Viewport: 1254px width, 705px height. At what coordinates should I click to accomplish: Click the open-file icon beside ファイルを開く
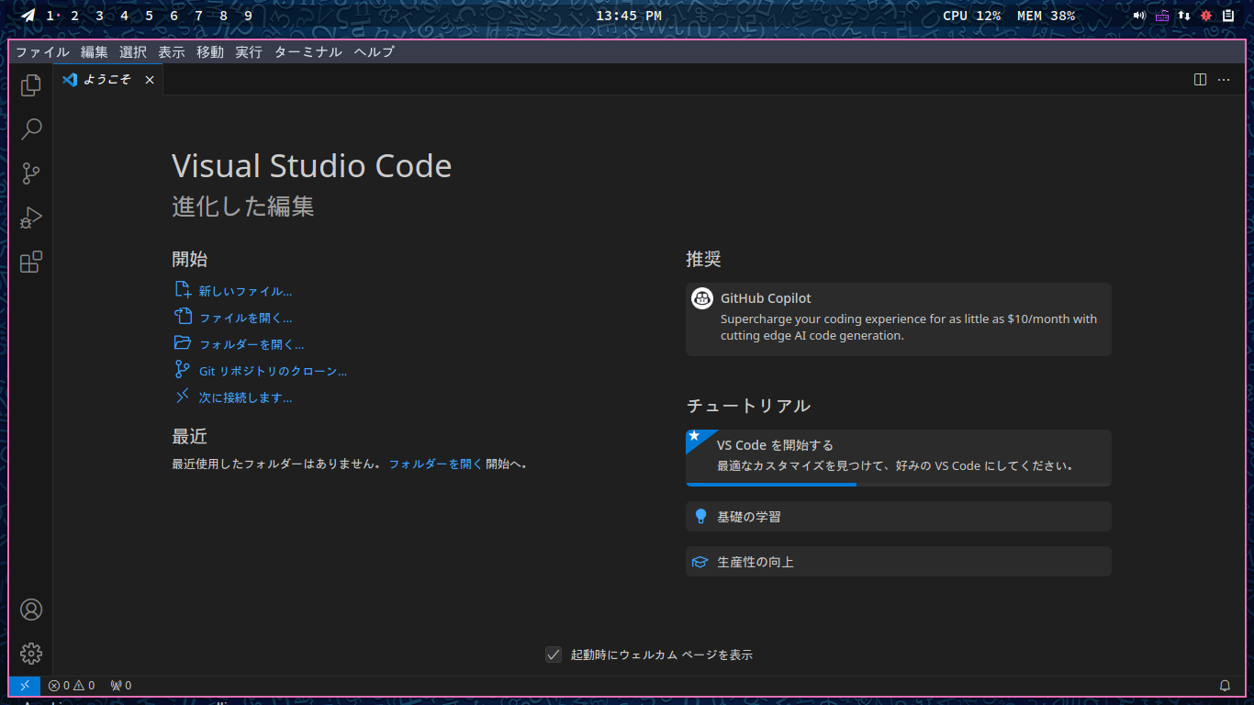click(x=183, y=317)
